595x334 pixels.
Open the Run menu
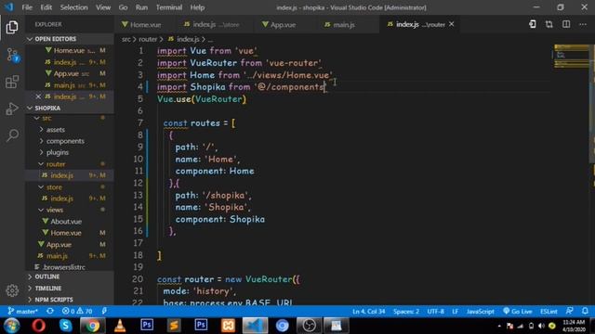pyautogui.click(x=141, y=7)
